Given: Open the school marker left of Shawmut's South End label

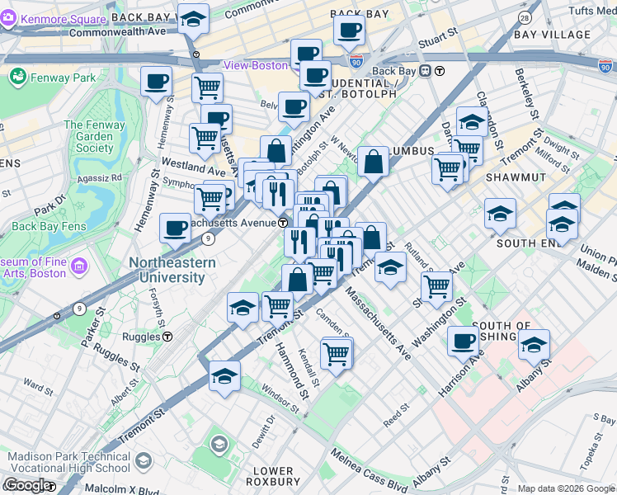Looking at the screenshot, I should pos(500,214).
